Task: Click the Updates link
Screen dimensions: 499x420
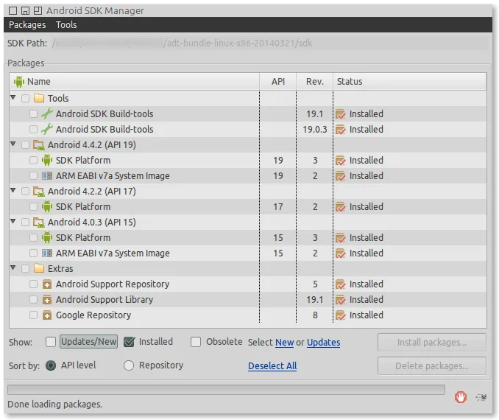Action: (x=323, y=343)
